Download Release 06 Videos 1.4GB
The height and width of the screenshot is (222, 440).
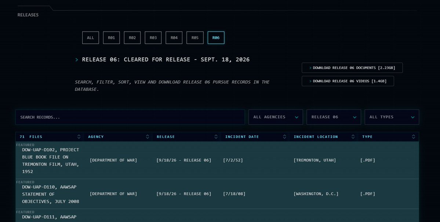[348, 81]
